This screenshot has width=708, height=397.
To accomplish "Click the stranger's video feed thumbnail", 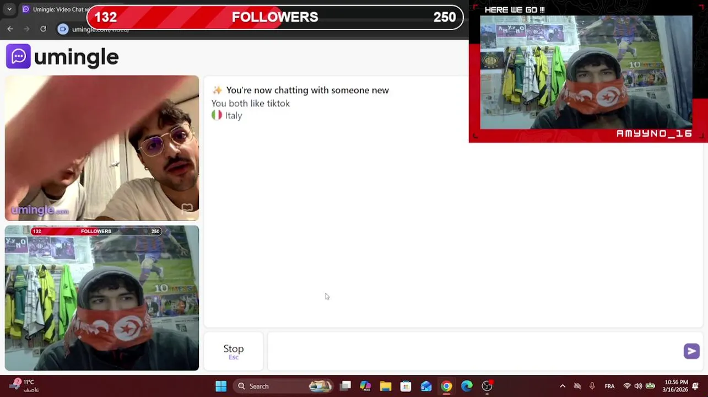I will tap(102, 148).
